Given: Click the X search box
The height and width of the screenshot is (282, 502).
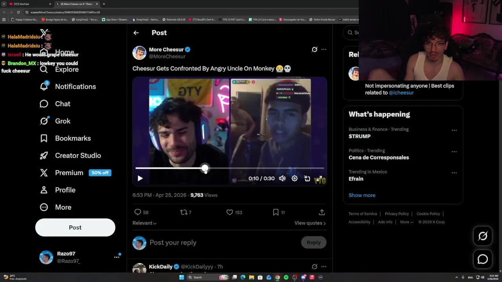Looking at the screenshot, I should coord(351,33).
